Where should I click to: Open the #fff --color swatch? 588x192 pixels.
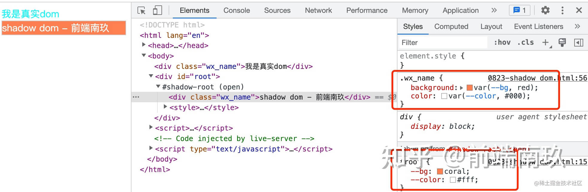point(453,180)
